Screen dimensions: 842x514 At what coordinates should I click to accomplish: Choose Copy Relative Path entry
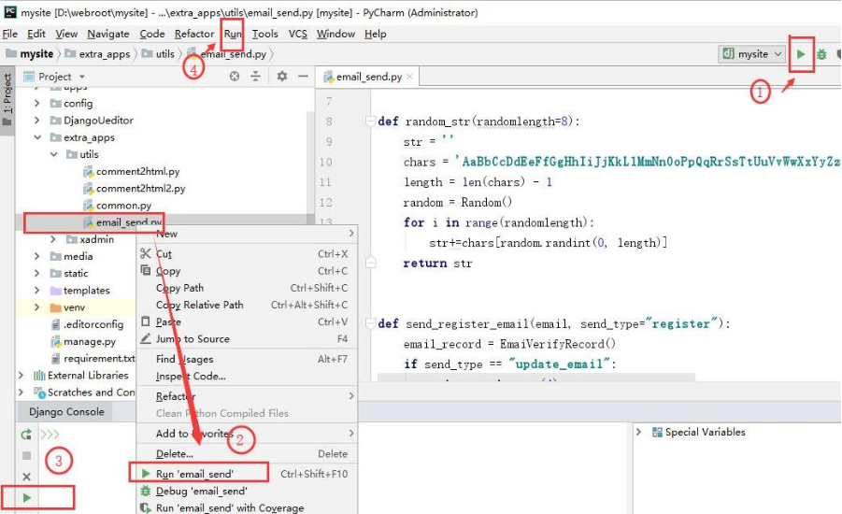pos(247,305)
